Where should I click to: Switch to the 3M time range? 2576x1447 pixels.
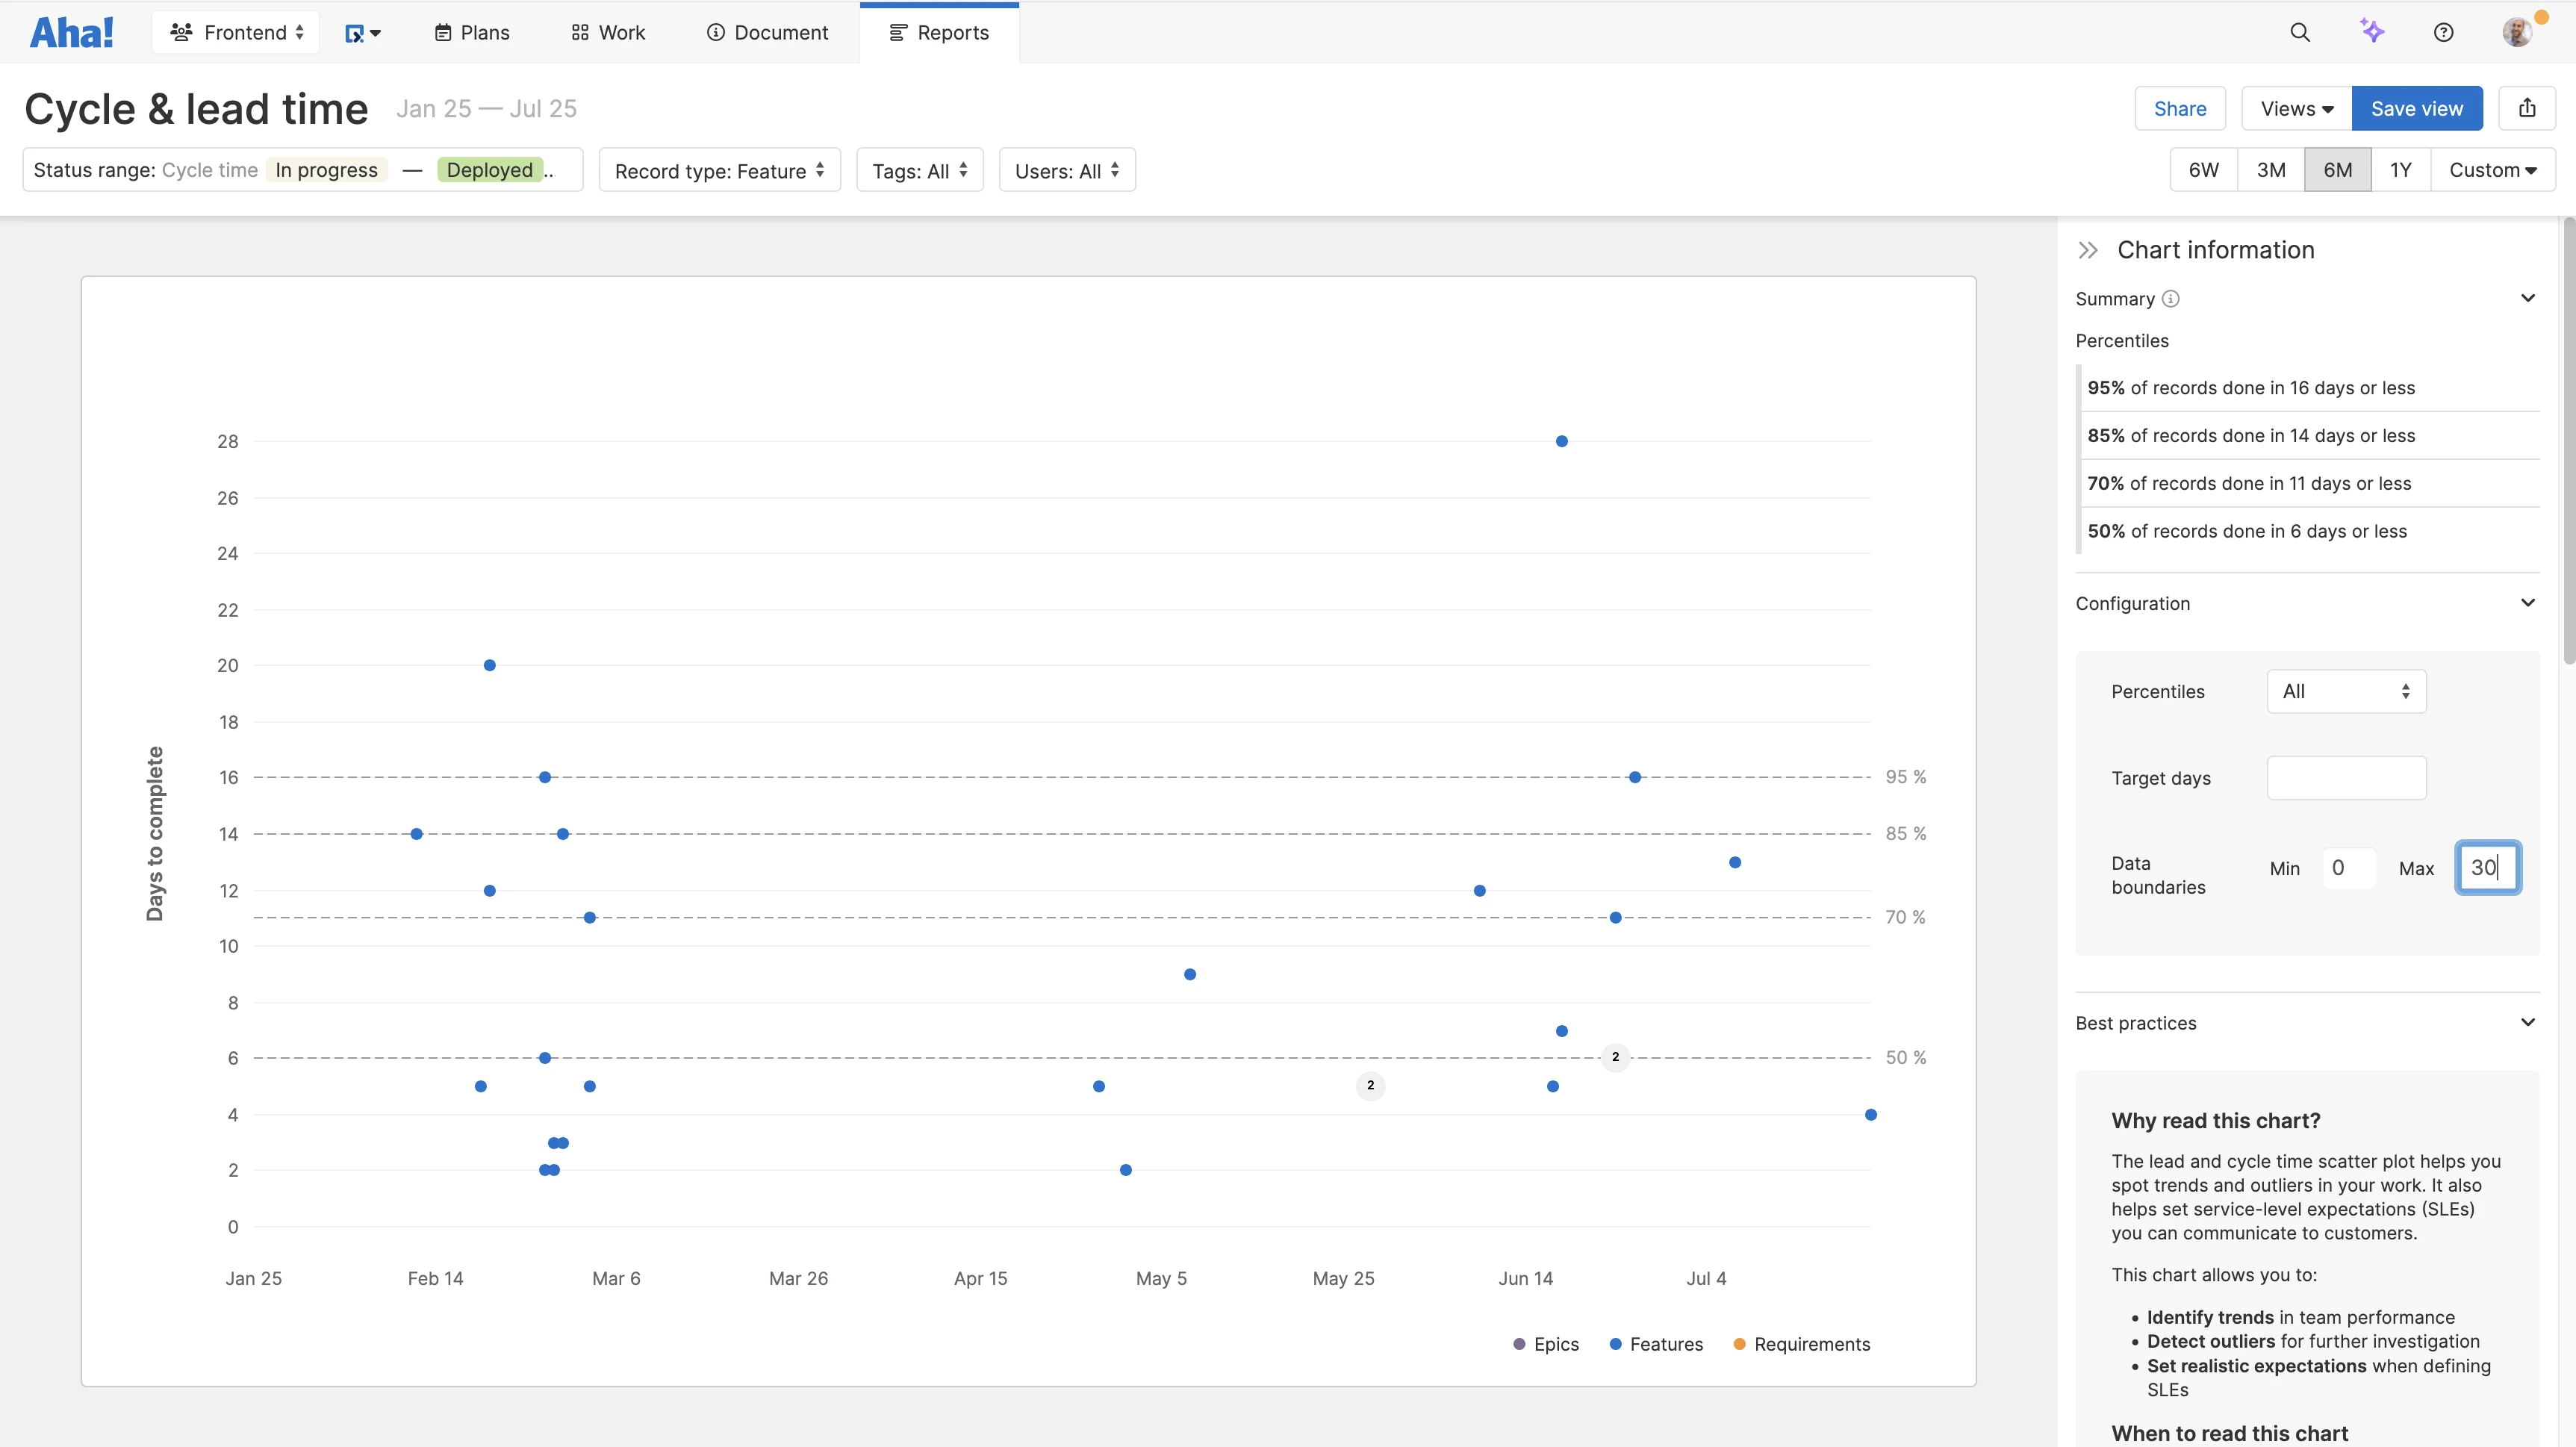pos(2270,170)
